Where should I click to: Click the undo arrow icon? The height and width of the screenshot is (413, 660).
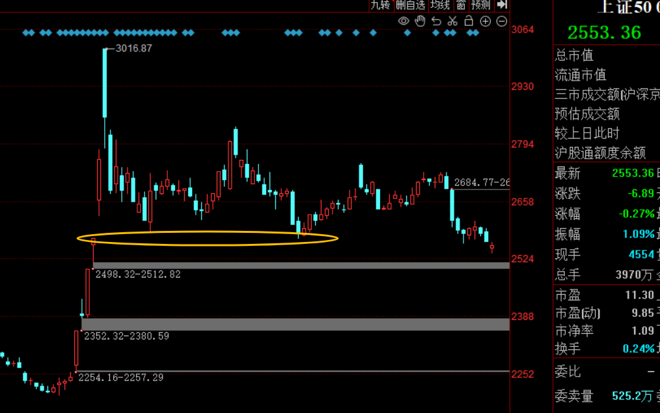(x=436, y=21)
